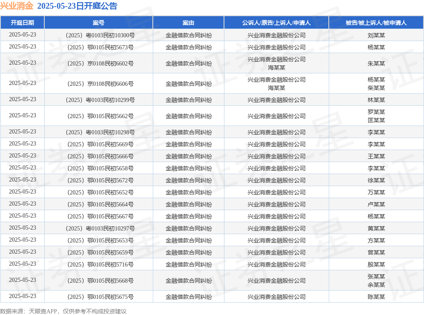Click defendant 刘某某 in first row

click(x=376, y=36)
